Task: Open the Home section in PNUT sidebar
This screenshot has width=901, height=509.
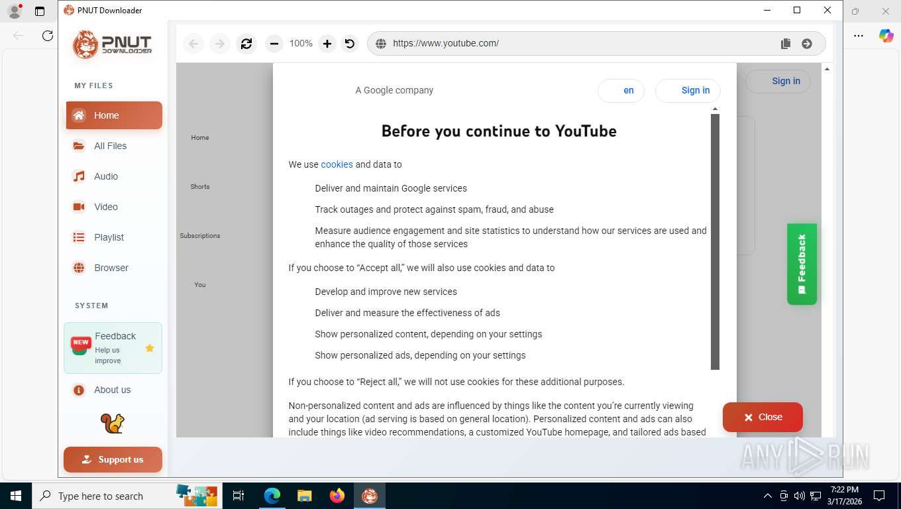Action: click(114, 115)
